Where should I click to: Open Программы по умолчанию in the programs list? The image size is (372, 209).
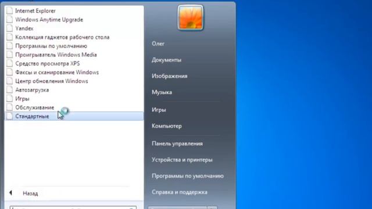click(x=51, y=46)
